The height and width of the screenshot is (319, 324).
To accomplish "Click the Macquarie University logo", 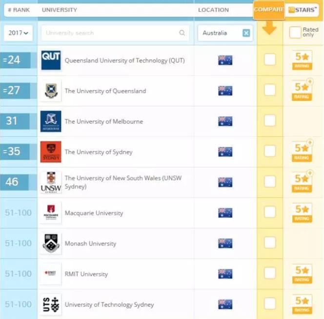I will 51,213.
